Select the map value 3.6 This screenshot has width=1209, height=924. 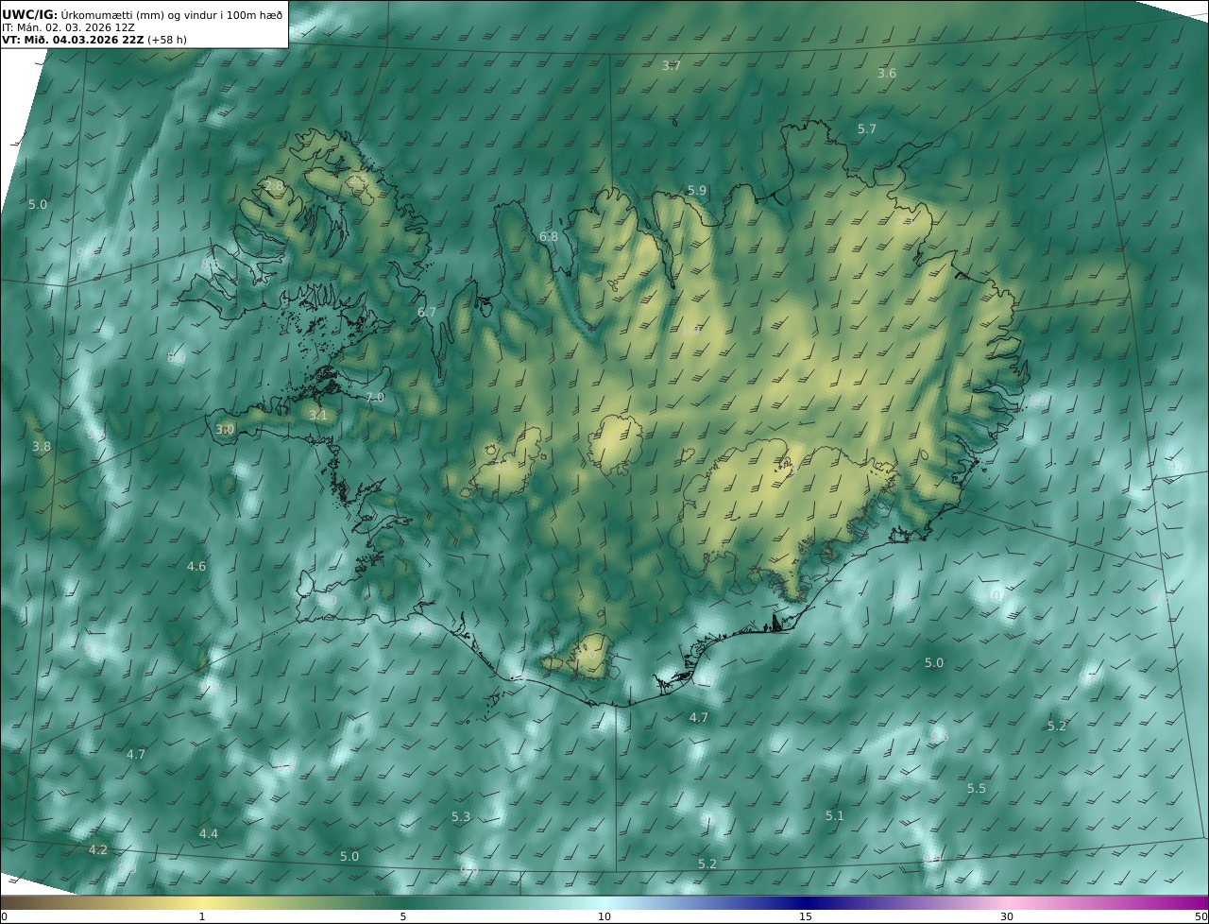pos(887,74)
